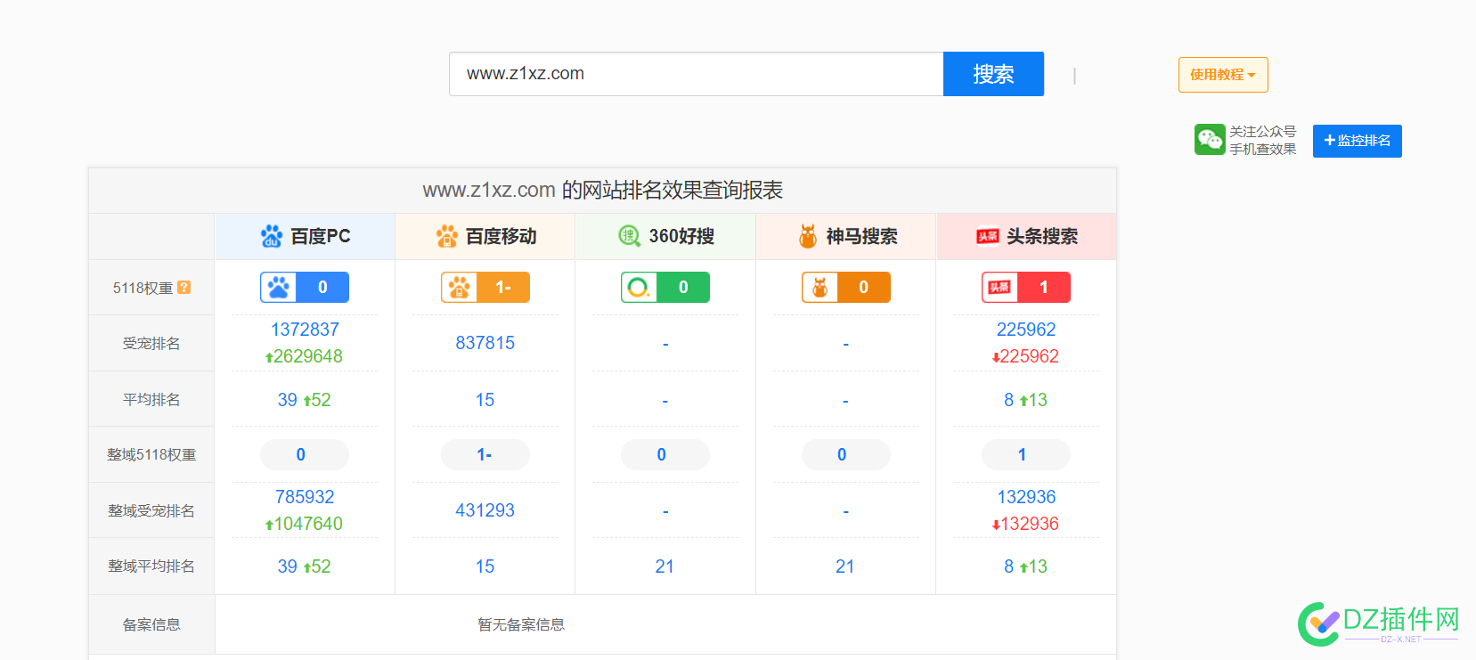
Task: Expand the 使用教程 dropdown
Action: [x=1223, y=75]
